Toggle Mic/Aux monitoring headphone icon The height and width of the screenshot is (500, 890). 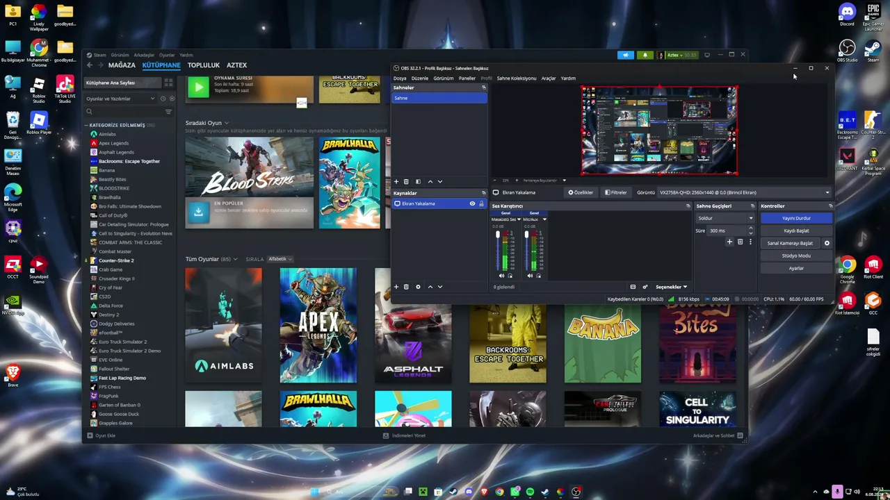tap(538, 276)
